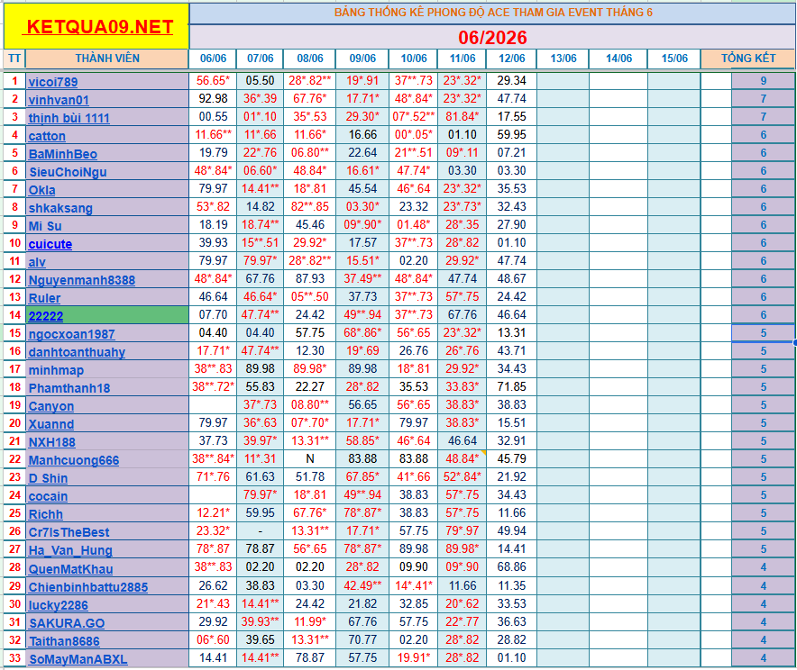Open member link Ha_Van_Hung
Screen dimensions: 797x670
[70, 550]
